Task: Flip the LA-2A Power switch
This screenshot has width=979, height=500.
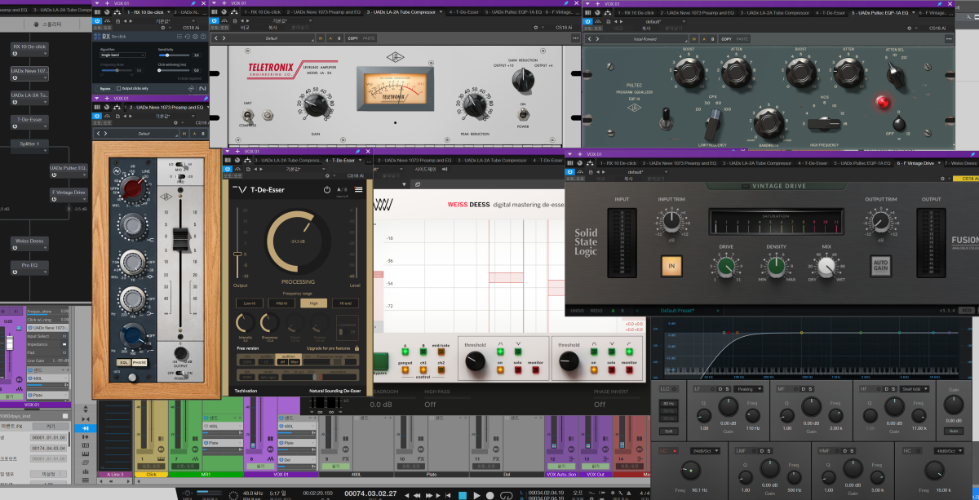Action: point(524,116)
